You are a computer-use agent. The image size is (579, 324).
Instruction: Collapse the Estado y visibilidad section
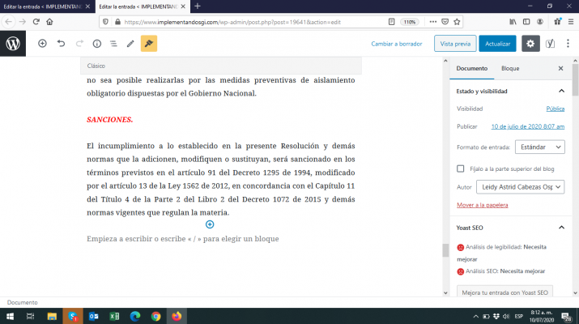[561, 92]
